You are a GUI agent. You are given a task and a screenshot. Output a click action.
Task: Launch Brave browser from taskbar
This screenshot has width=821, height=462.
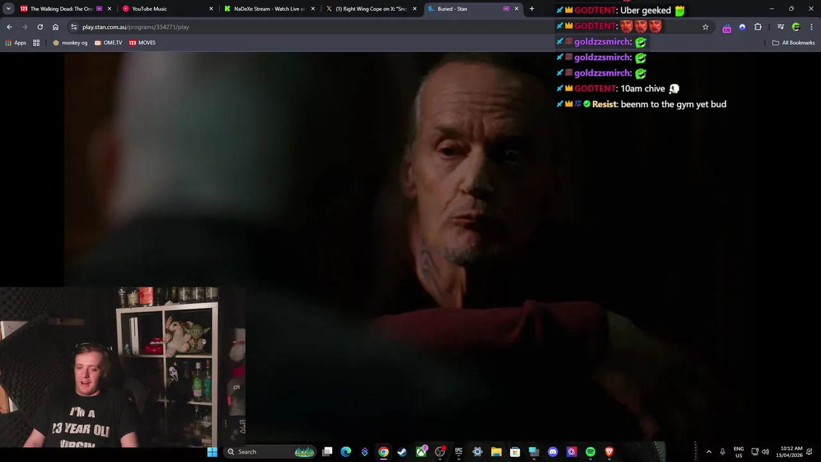click(609, 452)
